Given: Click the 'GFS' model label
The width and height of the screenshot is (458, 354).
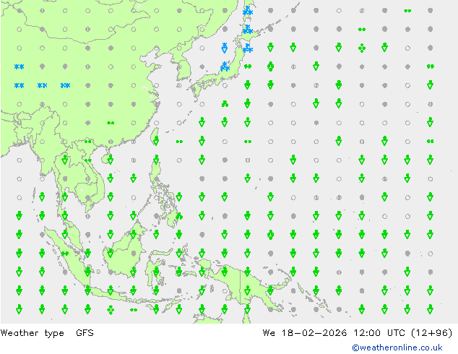Looking at the screenshot, I should [x=85, y=332].
